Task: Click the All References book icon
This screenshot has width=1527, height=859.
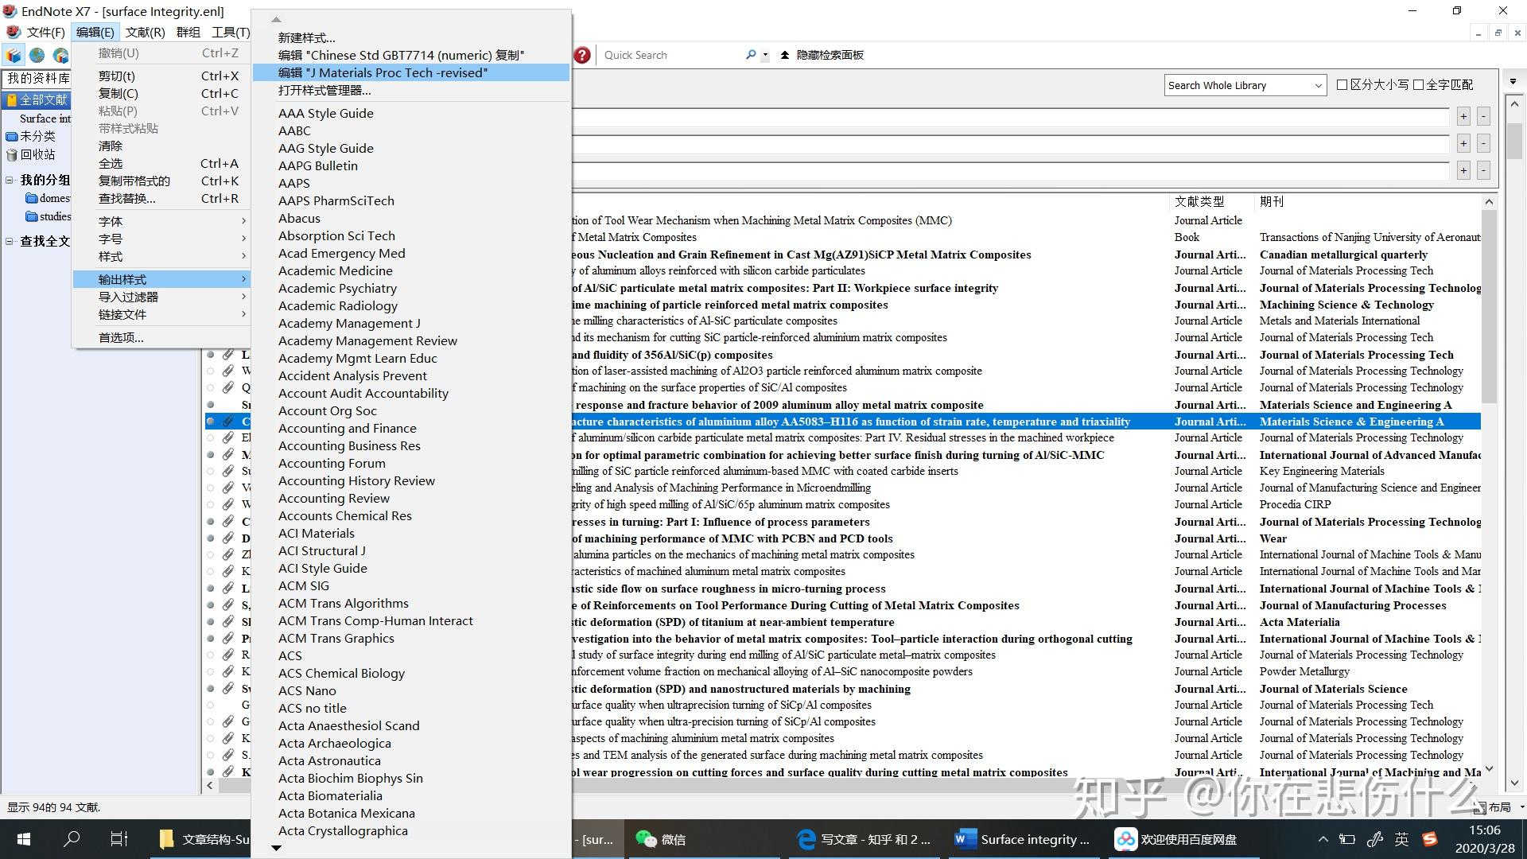Action: pos(12,100)
